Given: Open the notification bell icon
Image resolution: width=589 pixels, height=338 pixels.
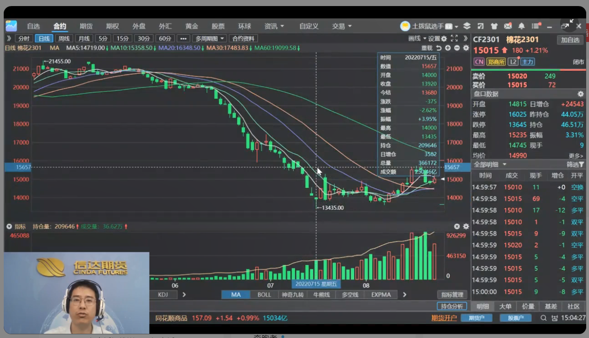Looking at the screenshot, I should (521, 26).
